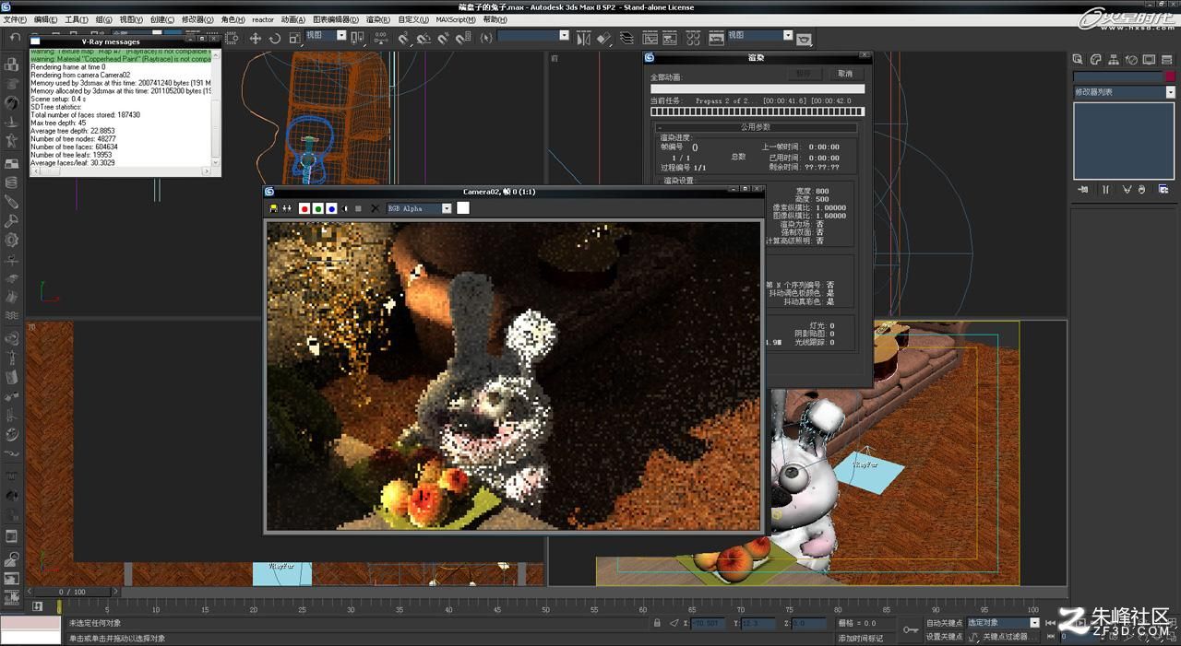Open the 文件(F) menu
This screenshot has width=1181, height=646.
pos(16,19)
